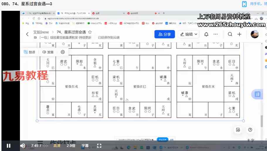Click the help question mark button
This screenshot has height=151, width=267.
tap(250, 130)
